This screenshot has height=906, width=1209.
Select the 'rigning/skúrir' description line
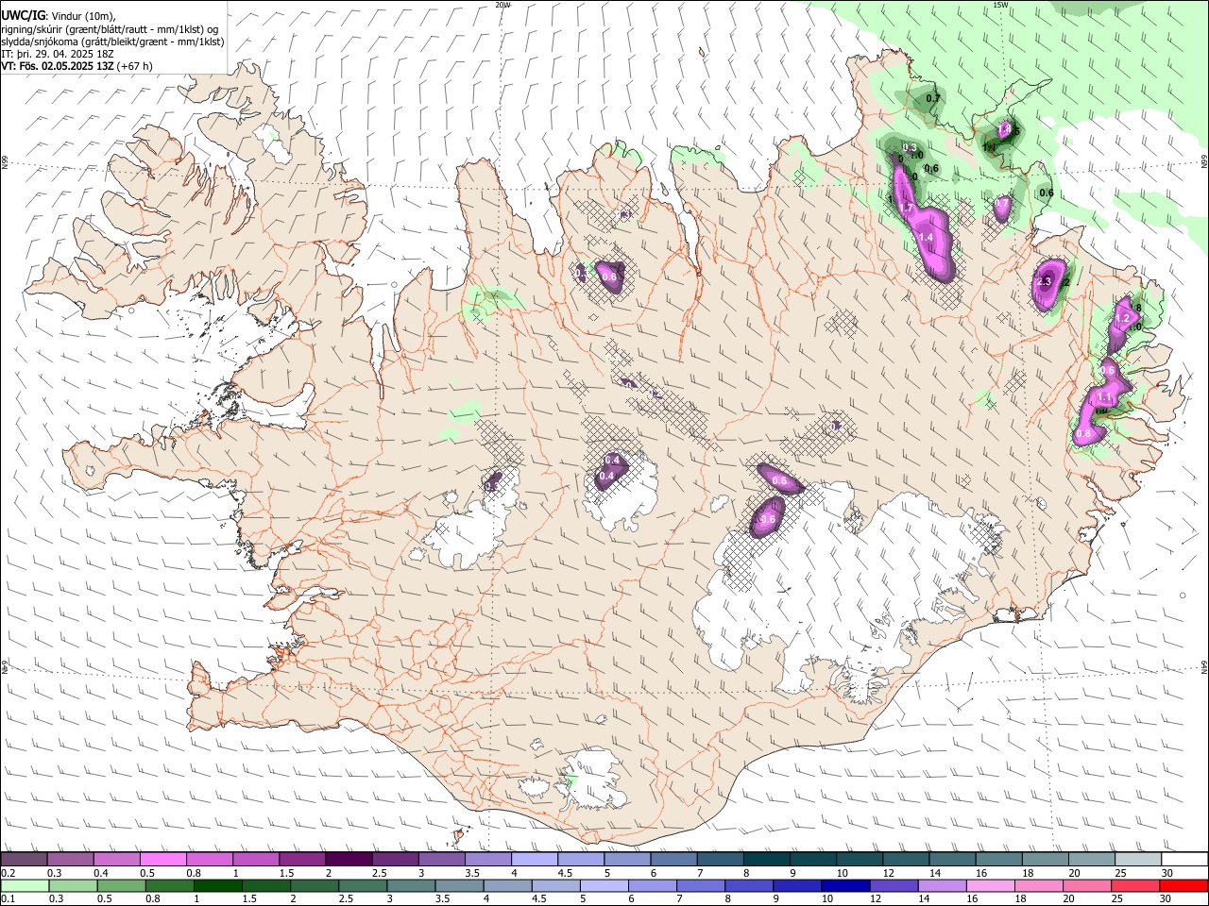point(111,29)
